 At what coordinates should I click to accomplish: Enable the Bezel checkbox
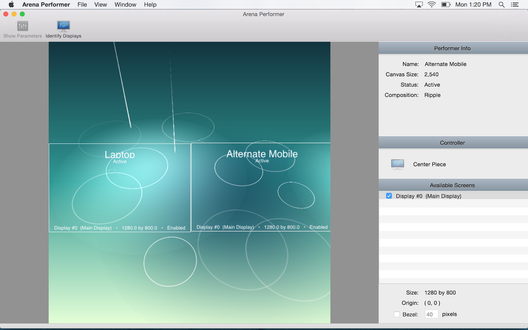tap(397, 314)
